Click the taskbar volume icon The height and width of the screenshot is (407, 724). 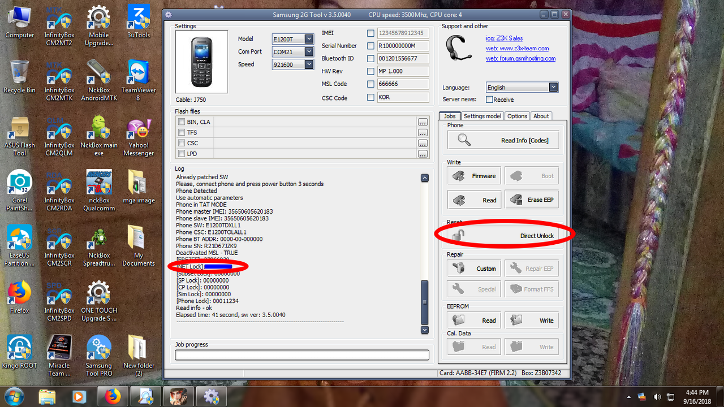point(657,396)
